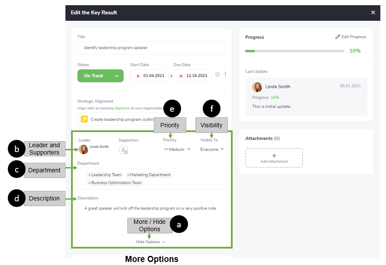Click the Edit Progress pencil icon
The image size is (386, 265).
pyautogui.click(x=338, y=37)
